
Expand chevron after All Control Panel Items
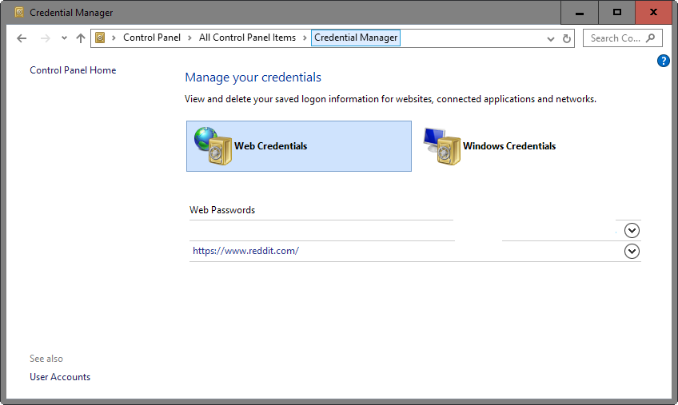(305, 38)
